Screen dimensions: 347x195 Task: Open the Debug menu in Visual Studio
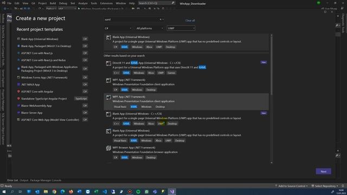click(x=63, y=3)
